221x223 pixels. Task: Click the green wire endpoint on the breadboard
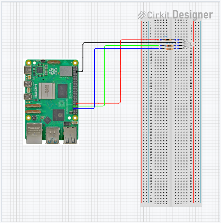pyautogui.click(x=158, y=46)
